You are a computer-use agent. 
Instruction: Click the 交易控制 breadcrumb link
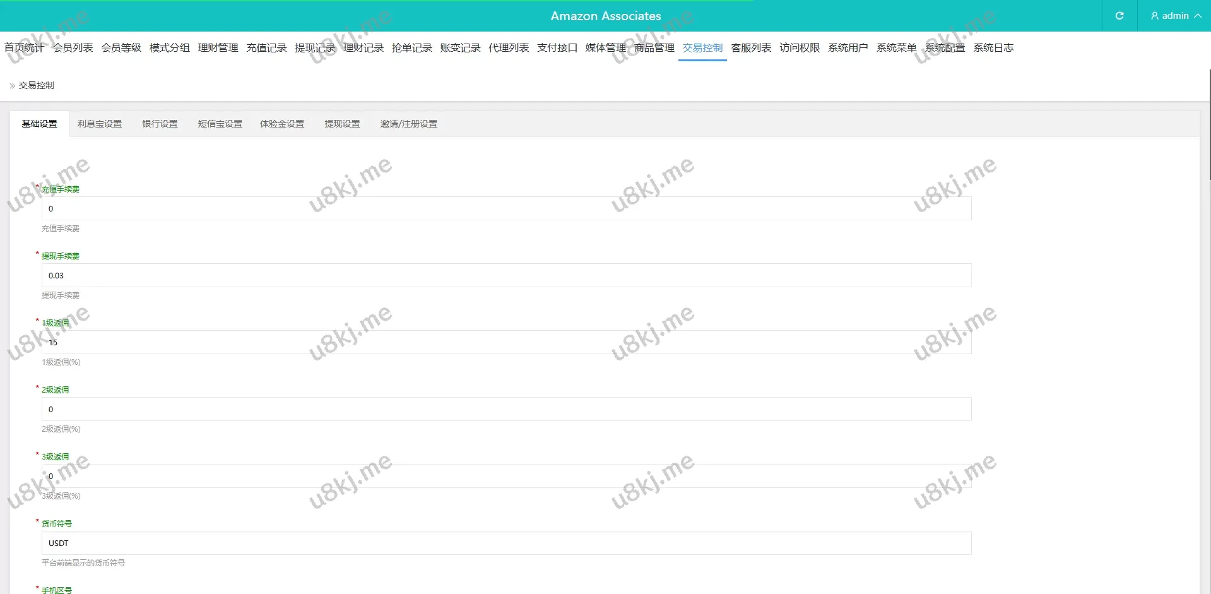coord(36,86)
